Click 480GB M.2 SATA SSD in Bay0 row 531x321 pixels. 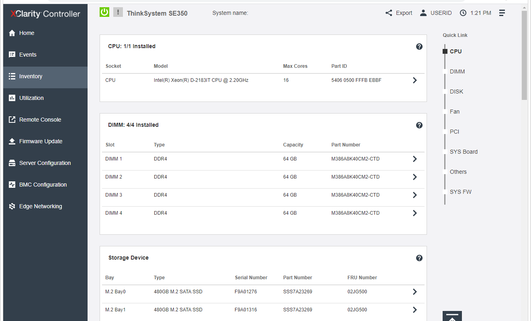[178, 292]
